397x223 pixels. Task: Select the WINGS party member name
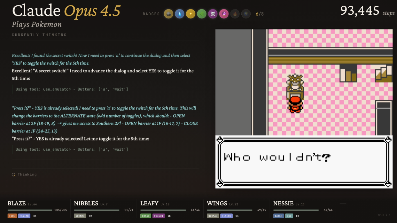pyautogui.click(x=217, y=203)
